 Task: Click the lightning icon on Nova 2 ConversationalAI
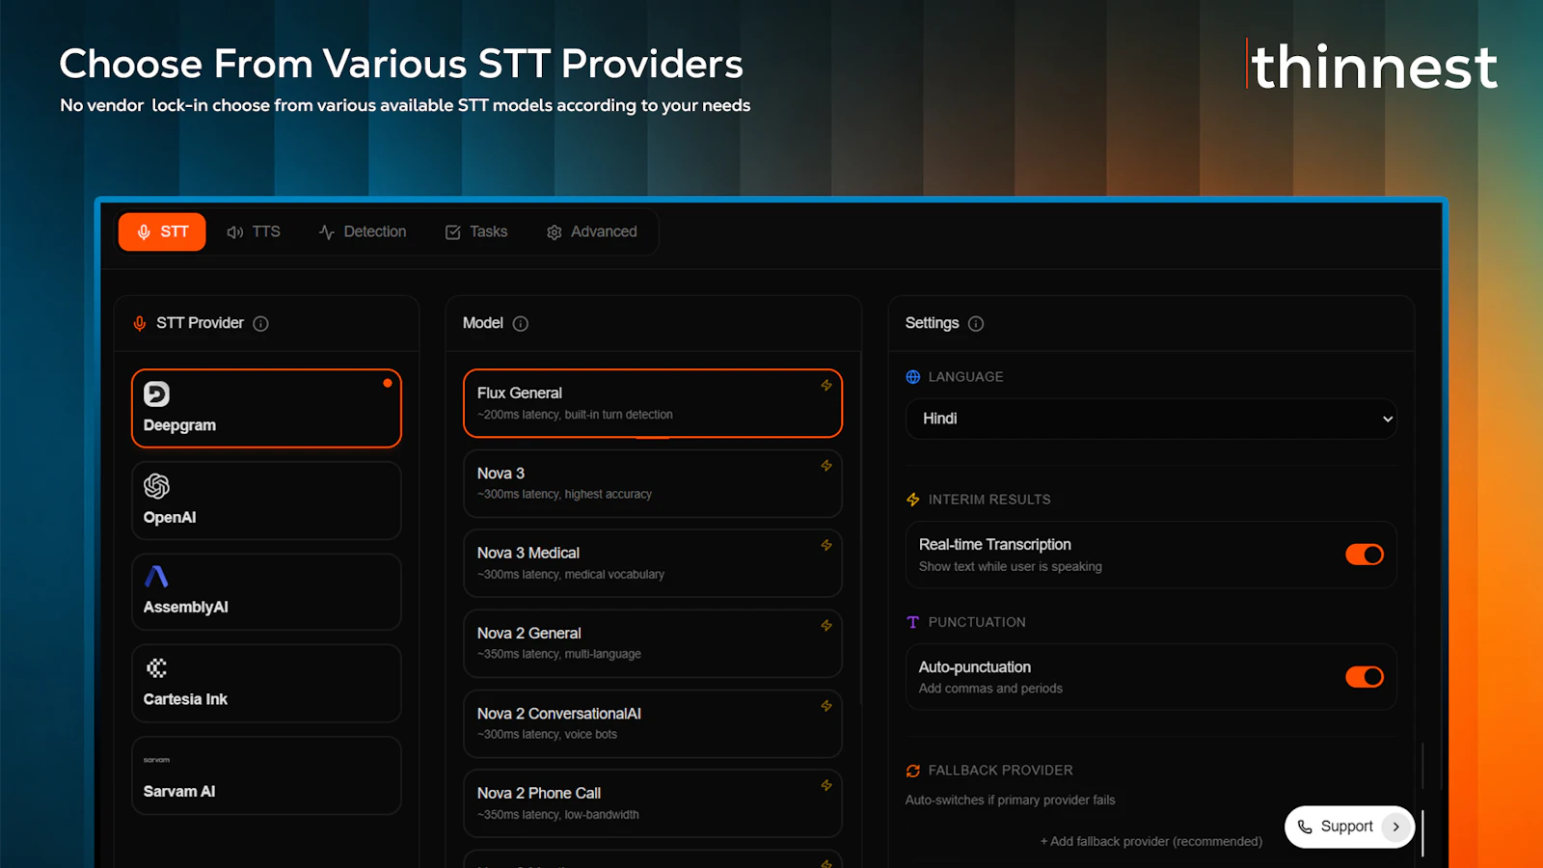point(826,706)
